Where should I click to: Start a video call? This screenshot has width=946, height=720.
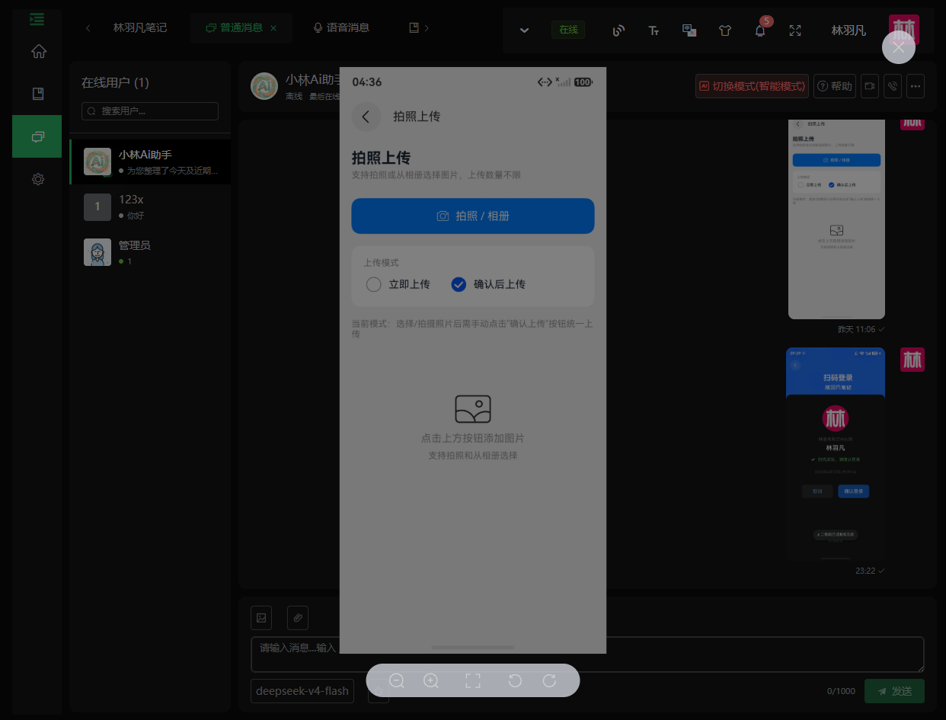pyautogui.click(x=869, y=86)
